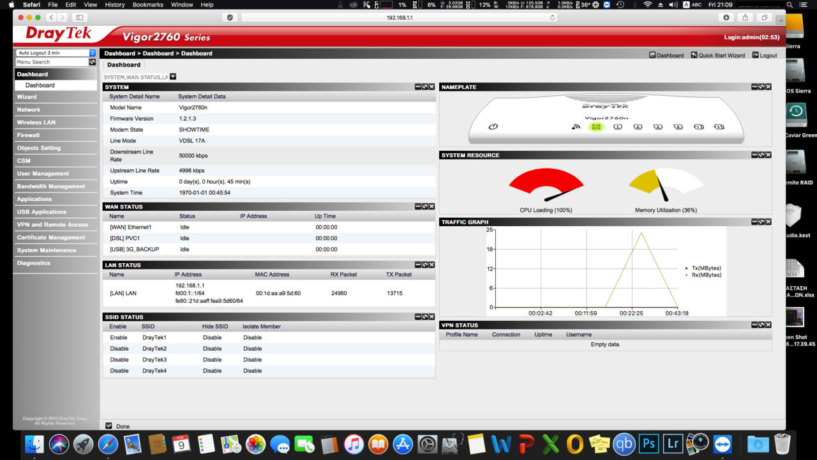Viewport: 817px width, 460px height.
Task: Open the File menu
Action: tap(53, 4)
